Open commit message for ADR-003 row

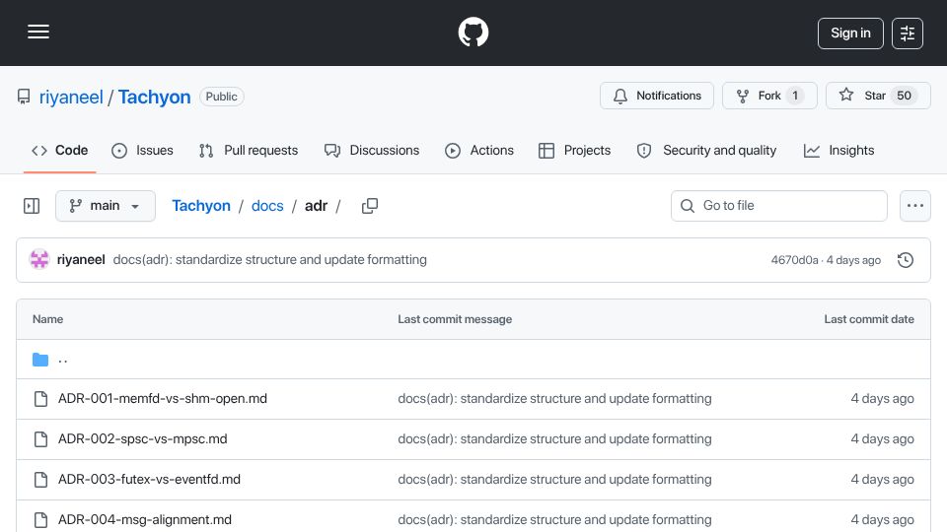pyautogui.click(x=554, y=480)
